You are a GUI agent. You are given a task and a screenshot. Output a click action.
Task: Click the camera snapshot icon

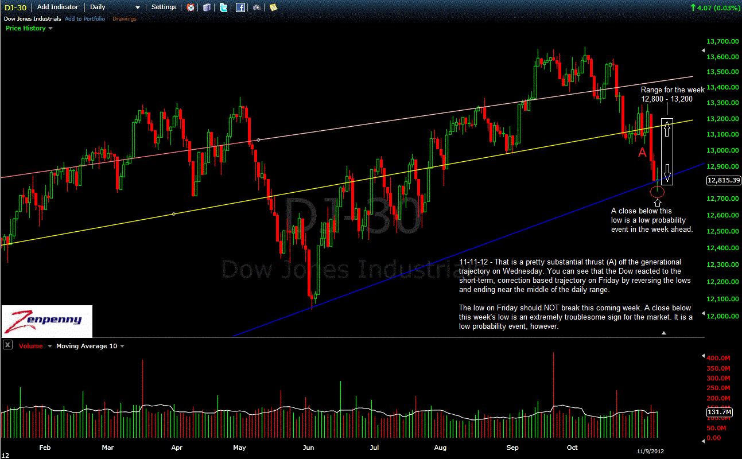point(257,7)
